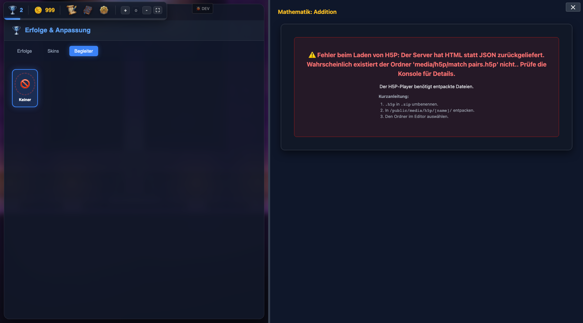The image size is (583, 323).
Task: Click the Mathematik: Addition title
Action: pos(307,12)
